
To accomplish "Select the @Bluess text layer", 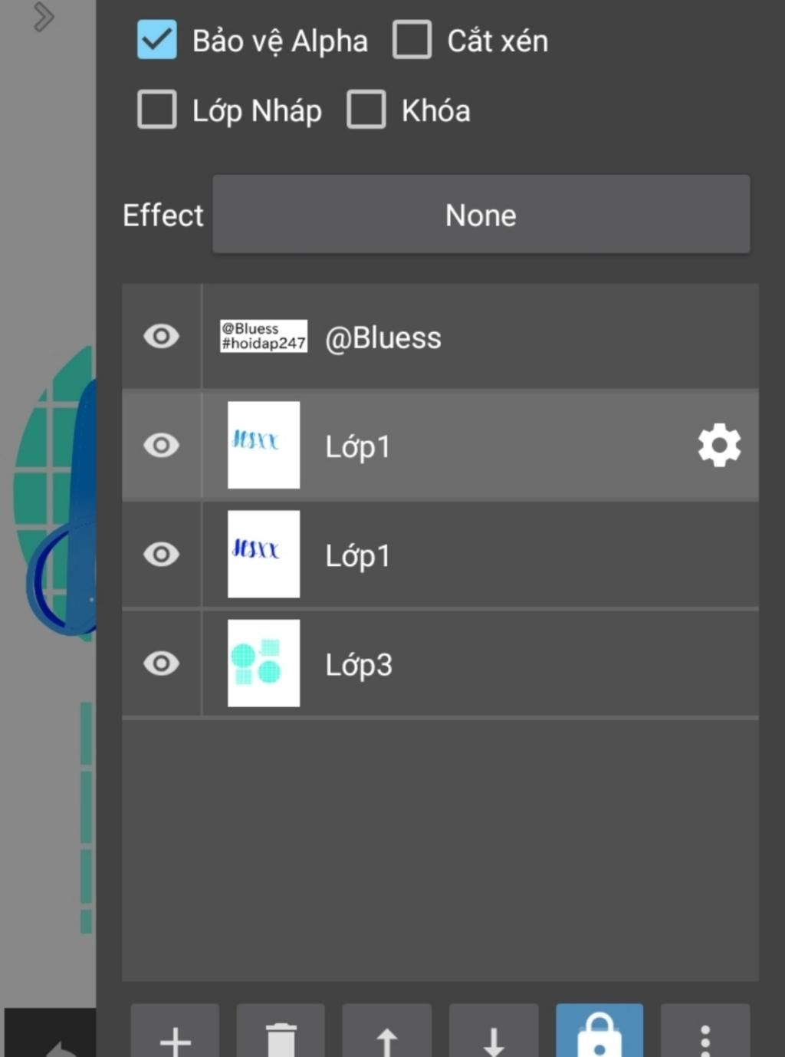I will tap(441, 336).
